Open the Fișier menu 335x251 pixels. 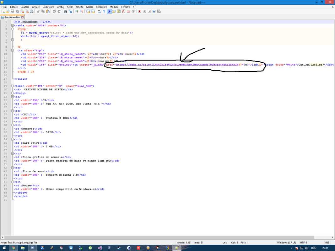4,7
